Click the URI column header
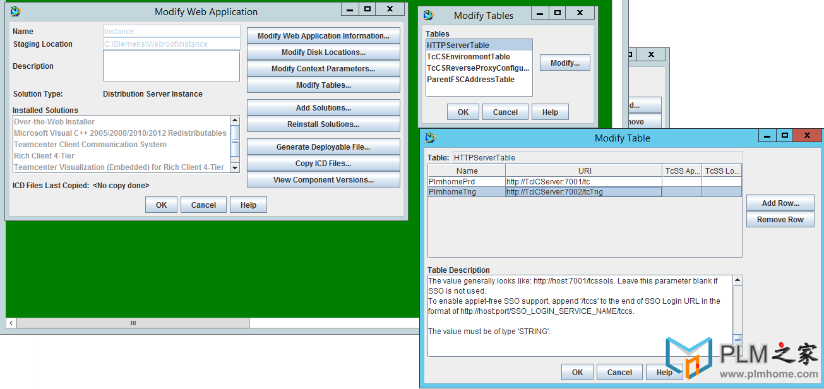Screen dimensions: 824x389 (584, 171)
